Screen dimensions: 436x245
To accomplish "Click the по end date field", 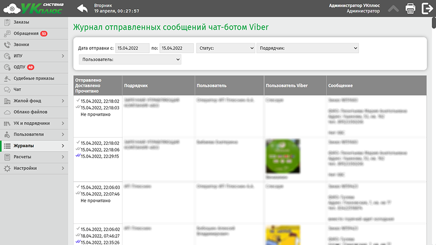I will point(176,48).
